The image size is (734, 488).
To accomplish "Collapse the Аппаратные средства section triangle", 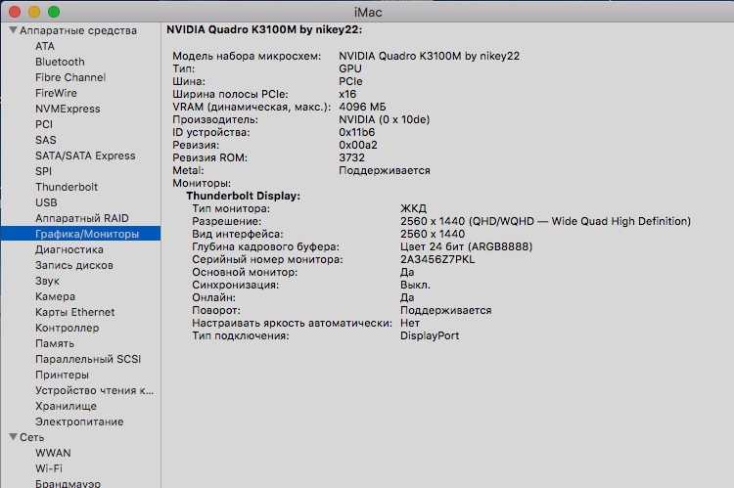I will 13,30.
